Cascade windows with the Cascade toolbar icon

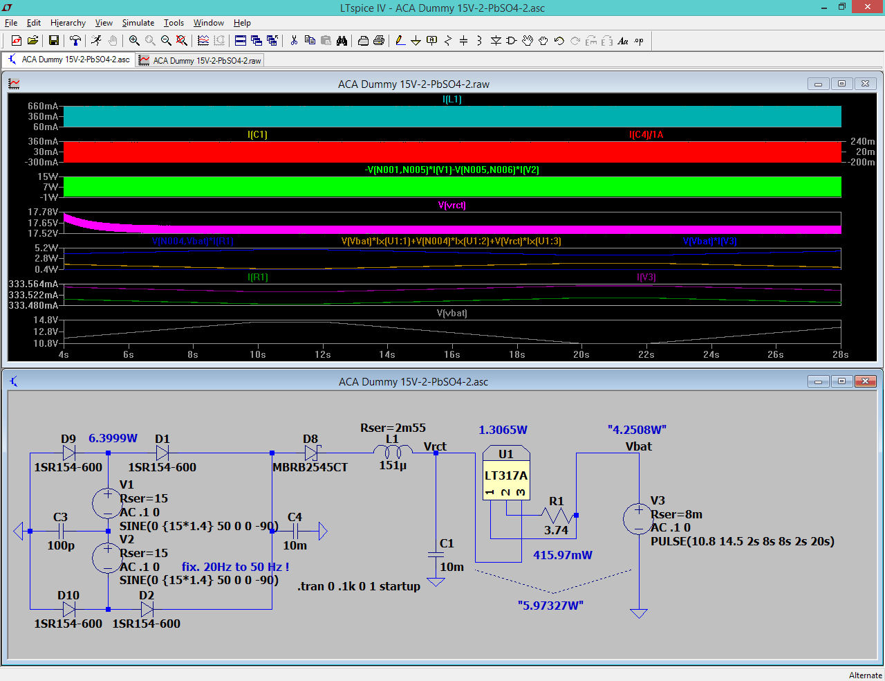point(257,41)
